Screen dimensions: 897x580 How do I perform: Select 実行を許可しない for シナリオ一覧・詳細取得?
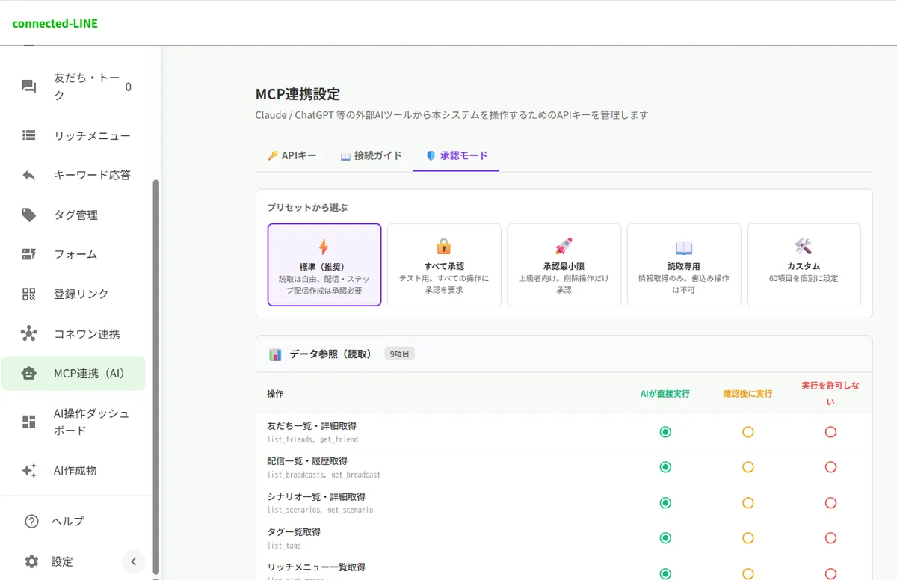pyautogui.click(x=830, y=503)
